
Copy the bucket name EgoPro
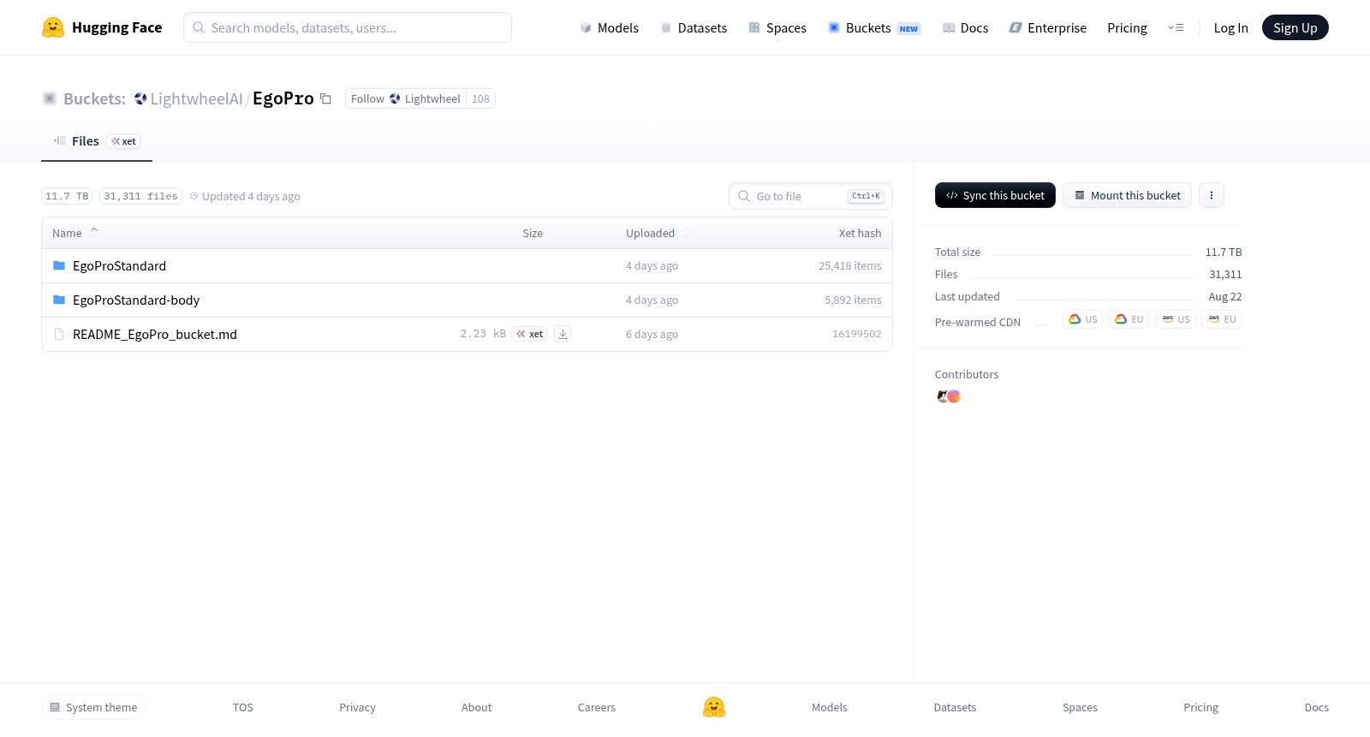(325, 99)
